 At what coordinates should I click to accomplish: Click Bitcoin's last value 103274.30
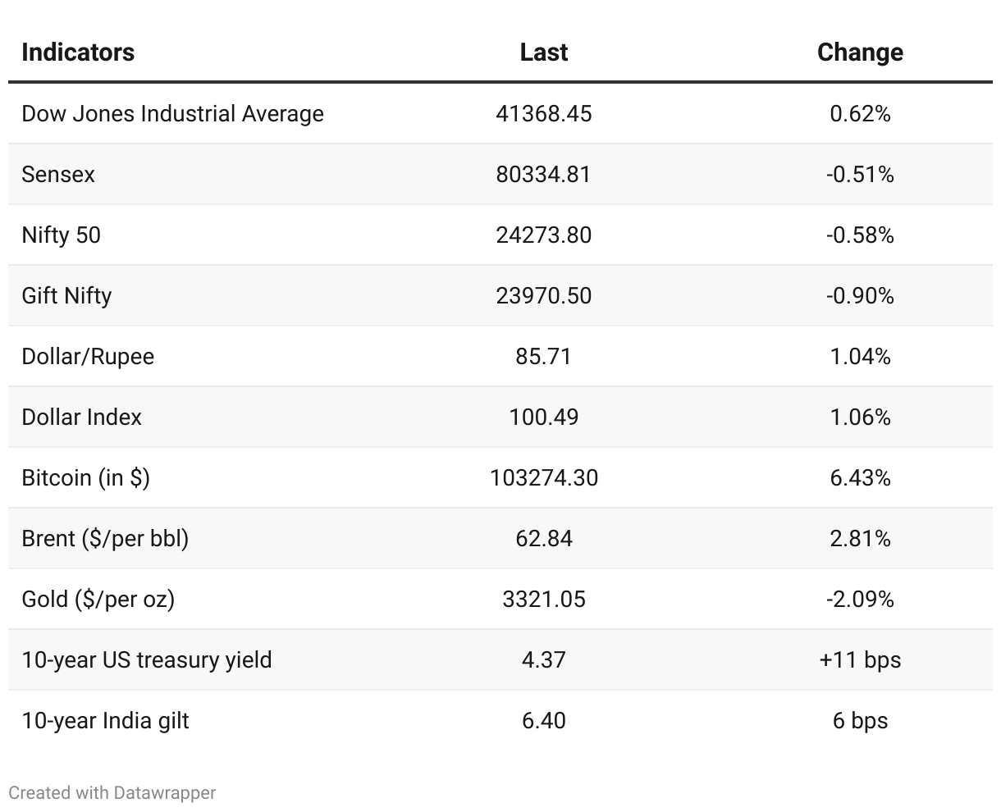[x=543, y=477]
